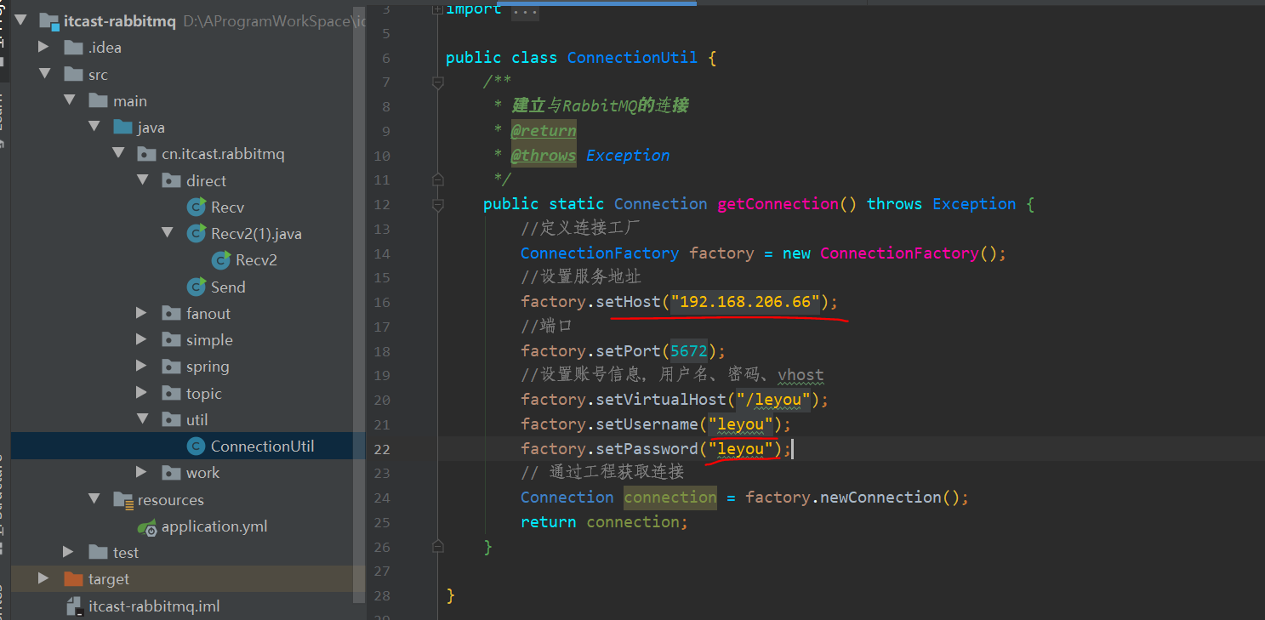Select the util package label
The width and height of the screenshot is (1265, 620).
tap(197, 419)
